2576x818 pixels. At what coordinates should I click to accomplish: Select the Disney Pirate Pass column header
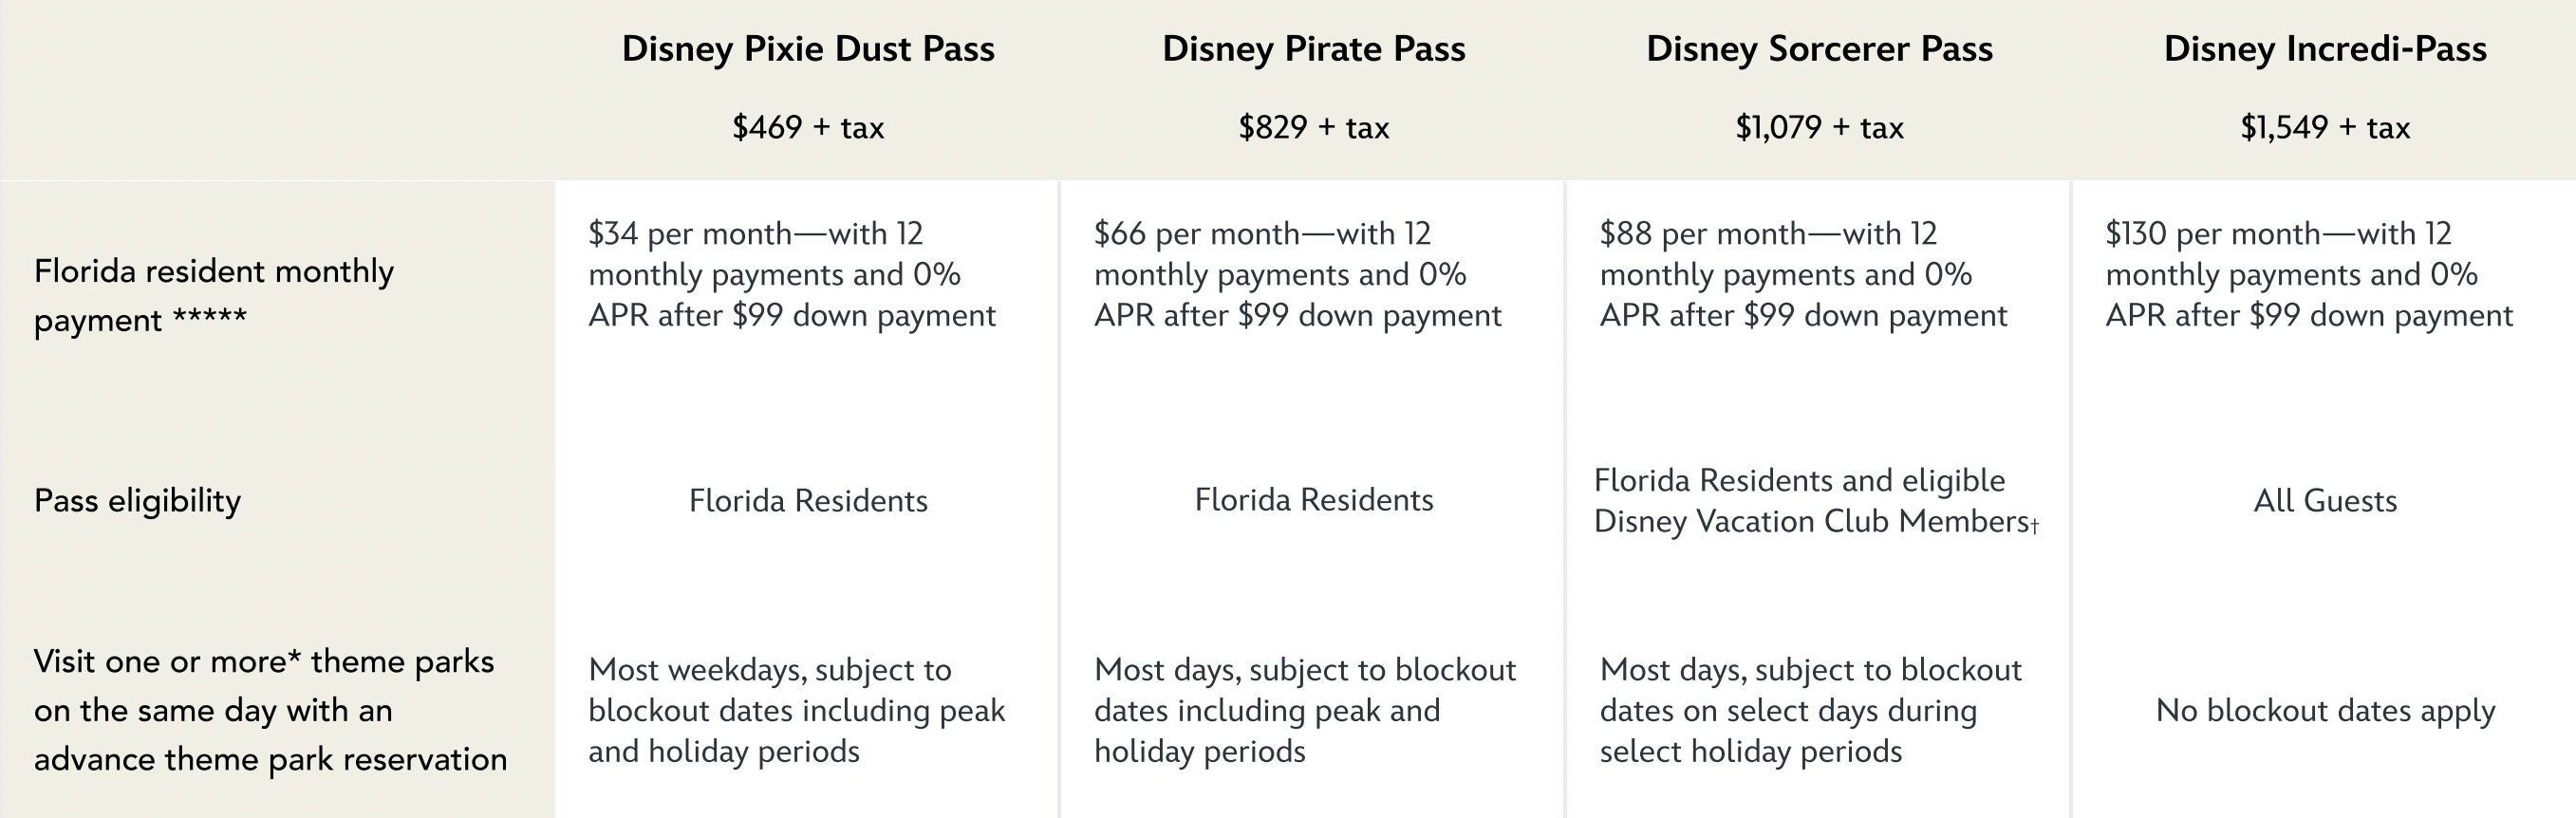click(x=1313, y=49)
